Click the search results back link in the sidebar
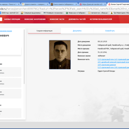Viewport: 129px width, 129px height. pyautogui.click(x=6, y=31)
